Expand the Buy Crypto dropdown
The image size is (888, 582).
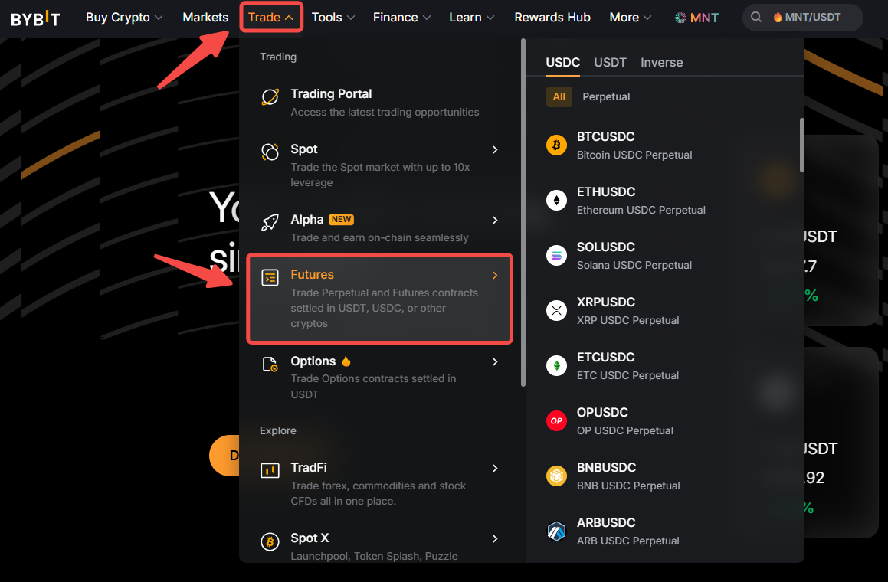[x=124, y=18]
